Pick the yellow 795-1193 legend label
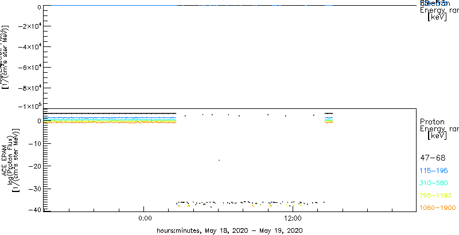Viewport: 459px width, 235px height. pos(436,195)
